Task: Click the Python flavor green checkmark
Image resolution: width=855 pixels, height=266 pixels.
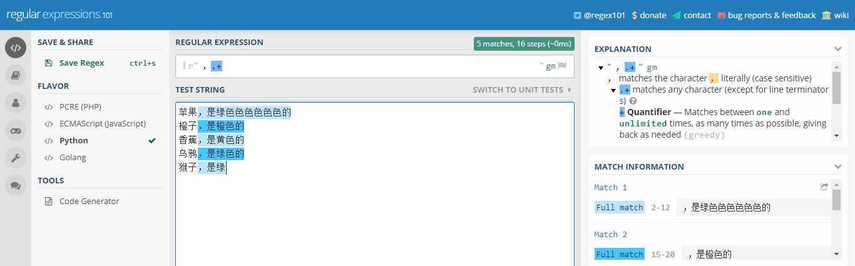Action: [151, 141]
